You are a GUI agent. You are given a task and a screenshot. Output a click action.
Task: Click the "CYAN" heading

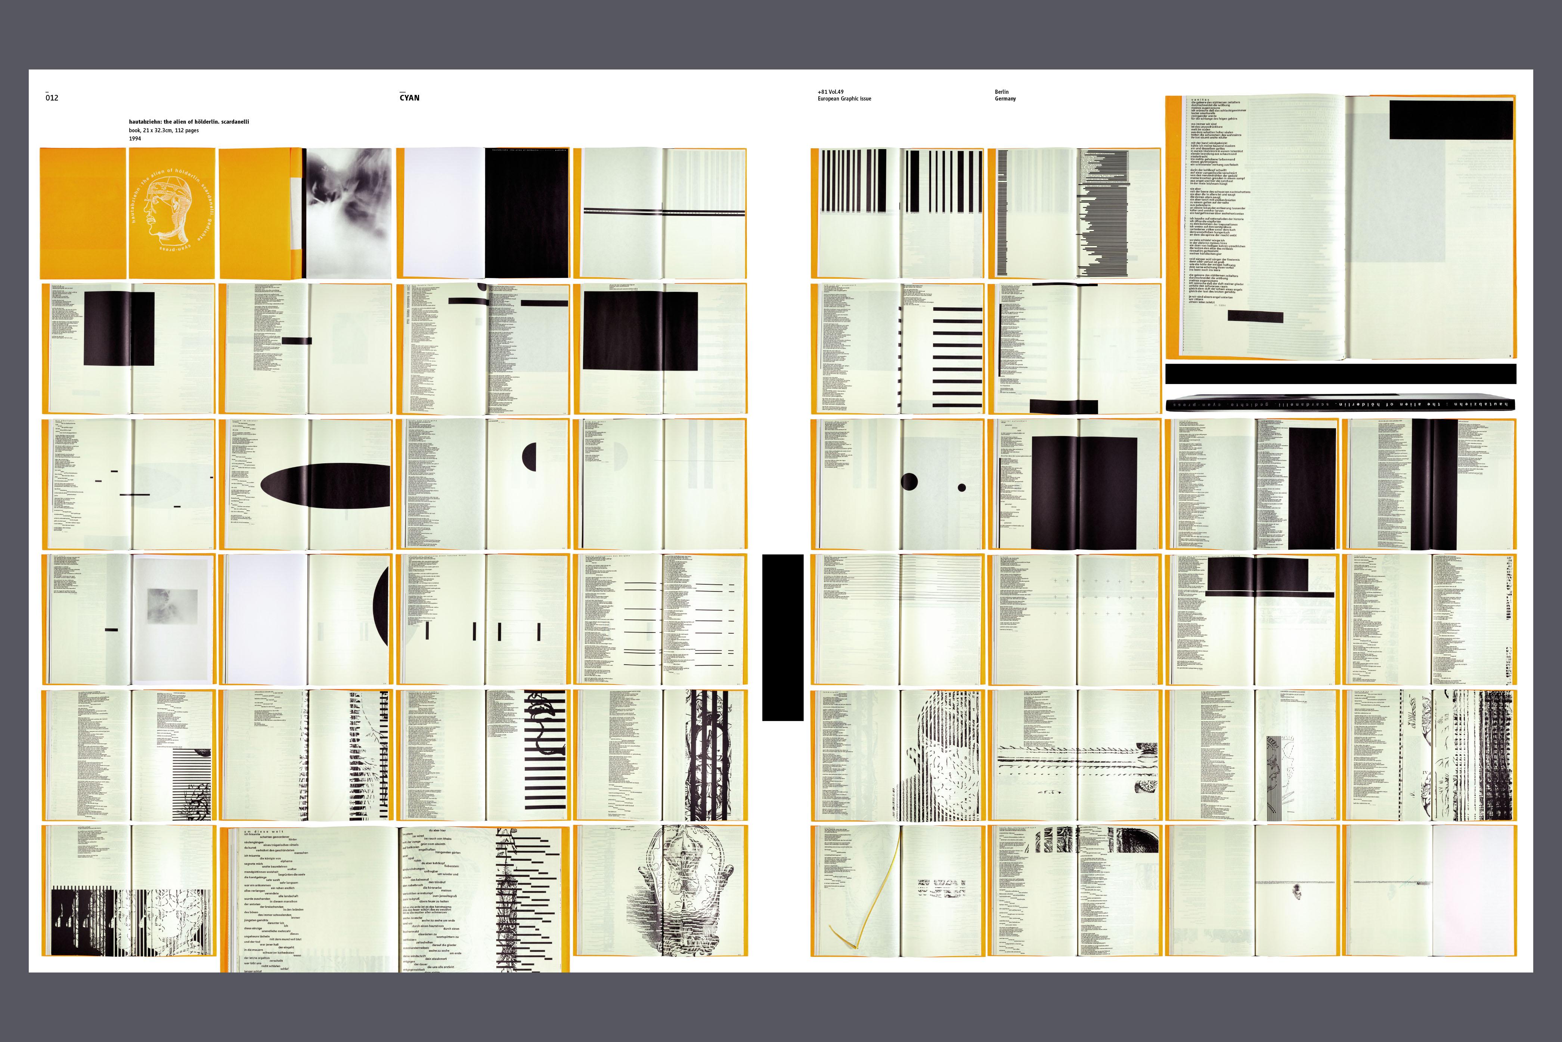pos(409,98)
